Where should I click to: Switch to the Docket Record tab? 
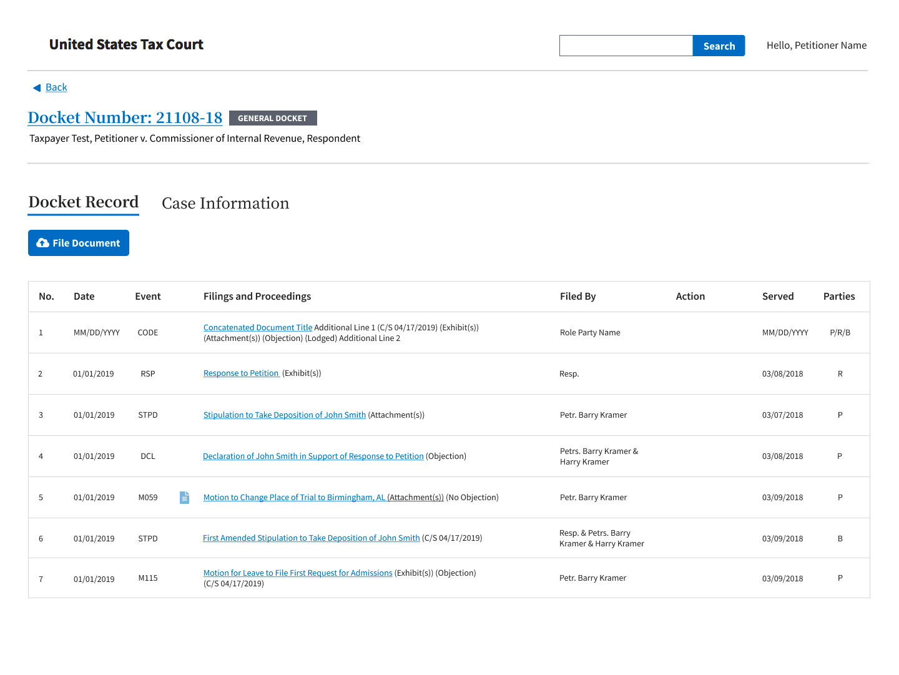[84, 202]
